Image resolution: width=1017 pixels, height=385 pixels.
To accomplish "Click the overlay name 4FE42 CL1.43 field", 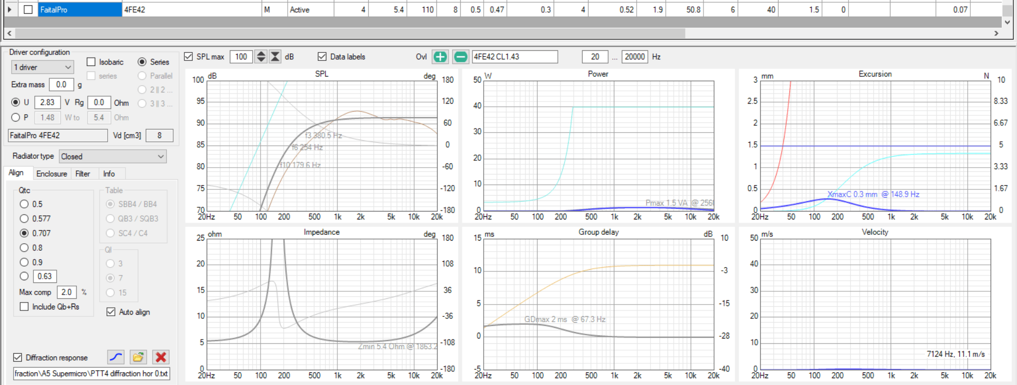I will click(x=514, y=57).
